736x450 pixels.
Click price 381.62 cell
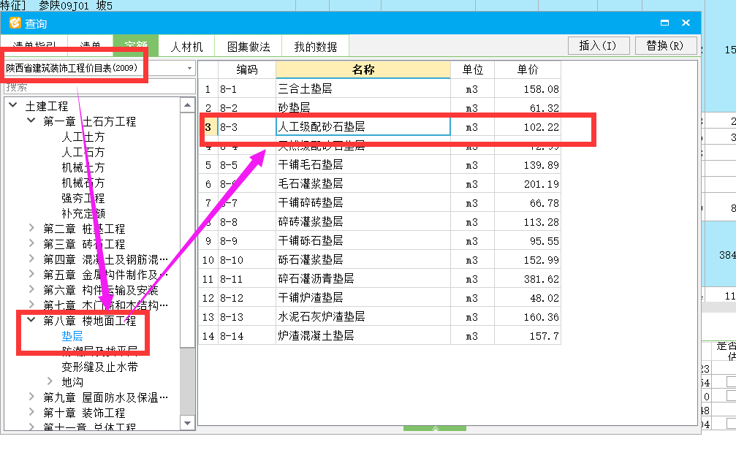click(x=528, y=279)
